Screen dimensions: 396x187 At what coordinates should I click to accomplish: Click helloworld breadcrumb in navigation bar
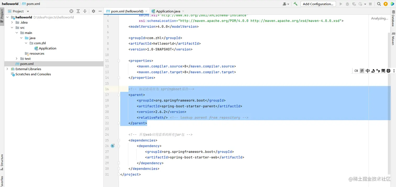(x=10, y=4)
